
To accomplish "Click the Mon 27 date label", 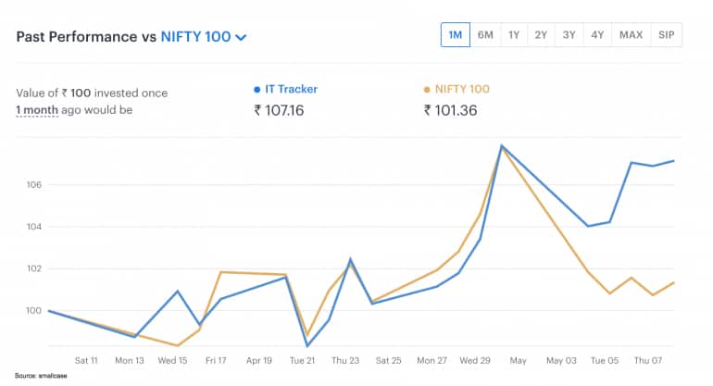I will pos(432,360).
